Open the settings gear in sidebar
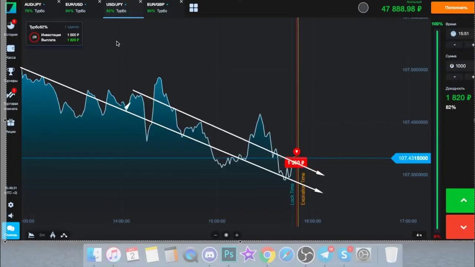This screenshot has width=475, height=267. pyautogui.click(x=11, y=205)
